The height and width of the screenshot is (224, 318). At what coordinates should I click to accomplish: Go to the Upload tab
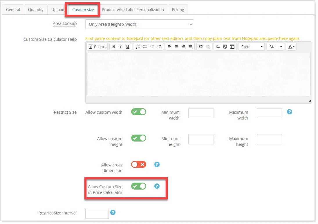click(x=58, y=10)
